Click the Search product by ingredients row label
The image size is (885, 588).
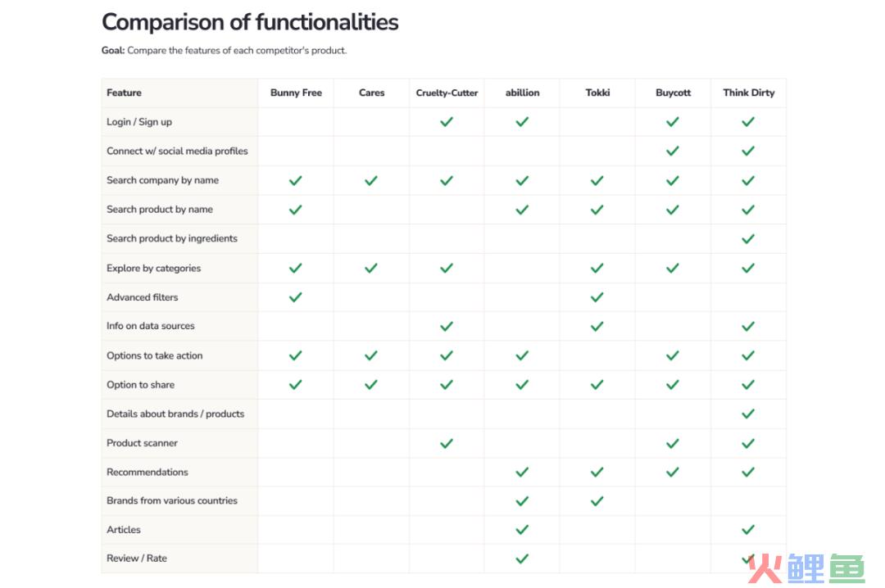coord(171,238)
